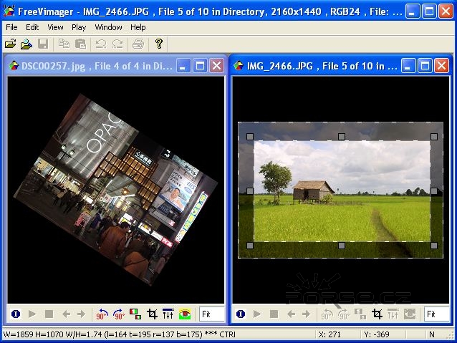Image resolution: width=457 pixels, height=343 pixels.
Task: Click right-middle crop handle on landscape photo
Action: (x=434, y=191)
